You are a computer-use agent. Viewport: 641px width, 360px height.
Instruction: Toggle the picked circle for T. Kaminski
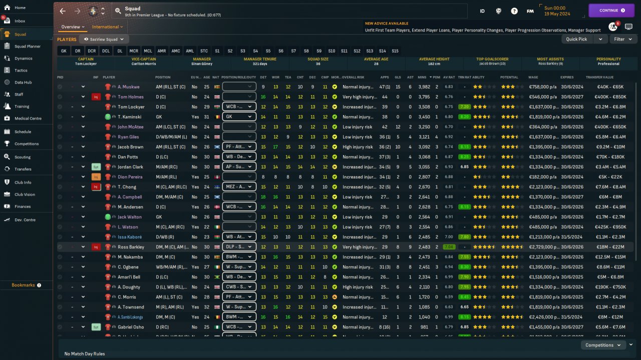[x=60, y=117]
